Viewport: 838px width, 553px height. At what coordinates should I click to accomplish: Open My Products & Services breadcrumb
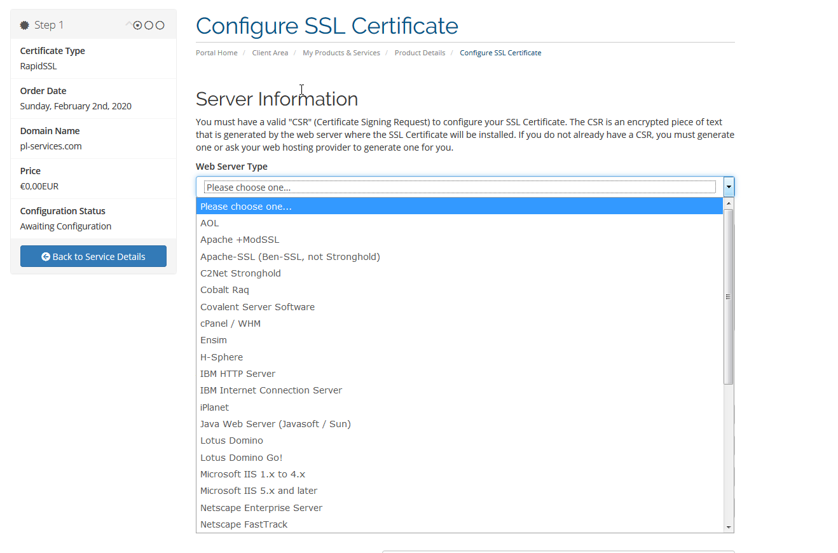click(x=341, y=53)
